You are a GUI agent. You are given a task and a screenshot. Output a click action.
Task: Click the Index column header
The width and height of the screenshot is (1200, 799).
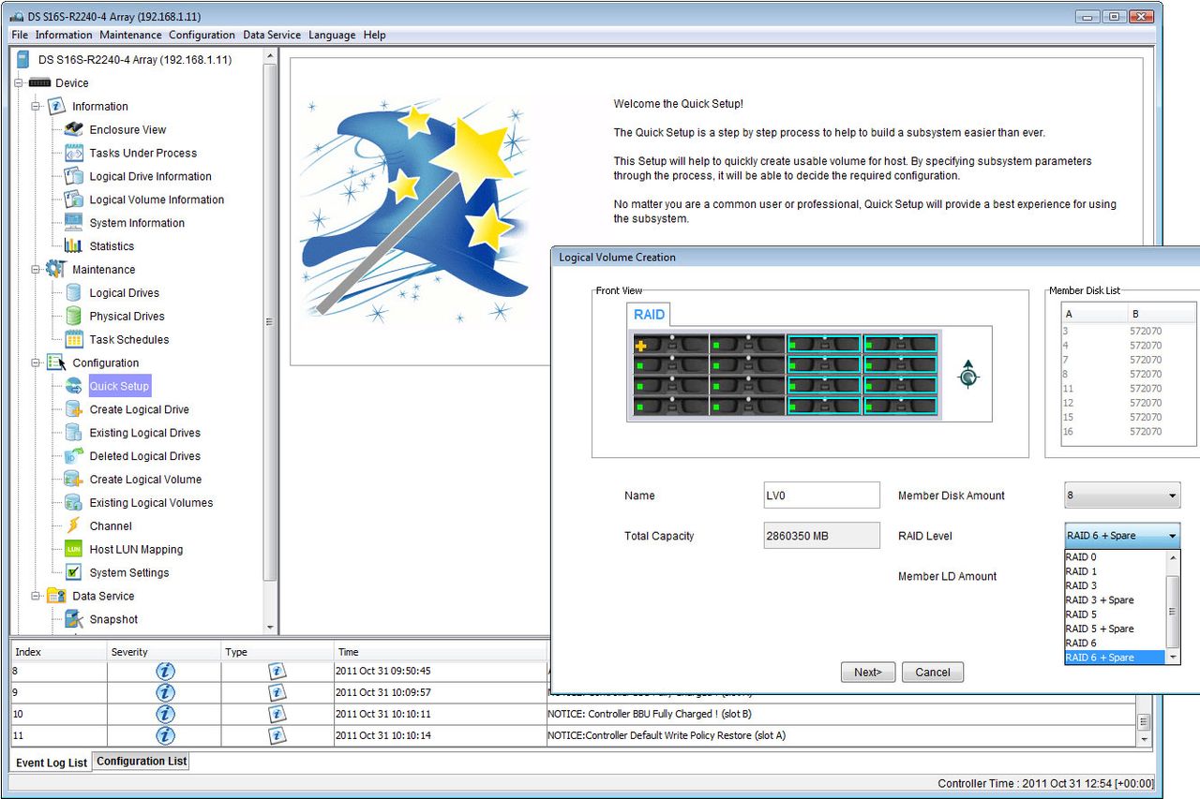point(58,652)
